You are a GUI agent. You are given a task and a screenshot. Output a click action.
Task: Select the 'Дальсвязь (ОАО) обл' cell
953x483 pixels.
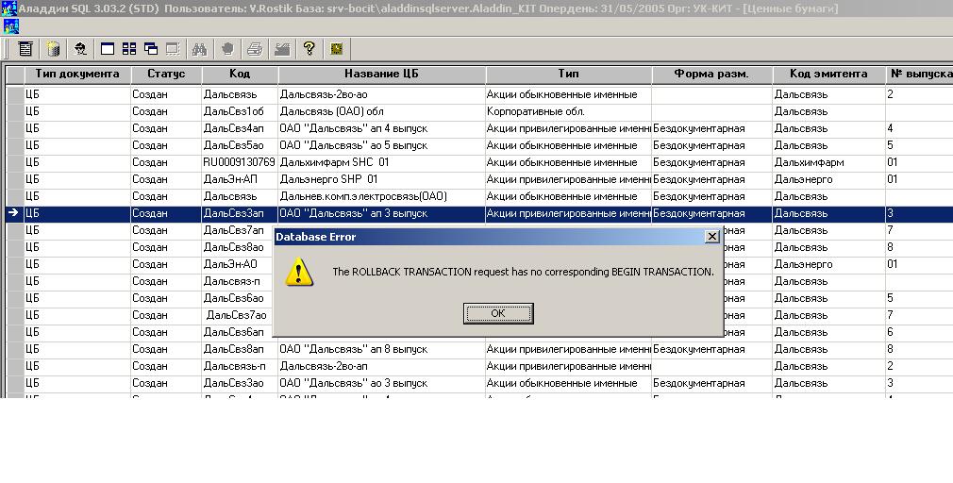pos(381,112)
